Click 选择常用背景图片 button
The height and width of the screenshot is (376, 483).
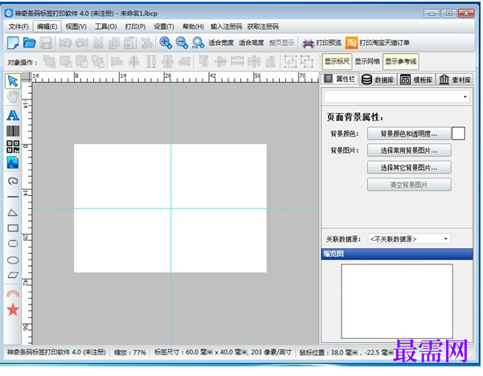click(x=409, y=150)
